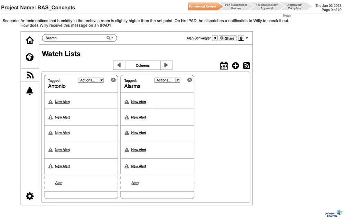Click the Antonio tag title
The width and height of the screenshot is (344, 219).
[57, 86]
